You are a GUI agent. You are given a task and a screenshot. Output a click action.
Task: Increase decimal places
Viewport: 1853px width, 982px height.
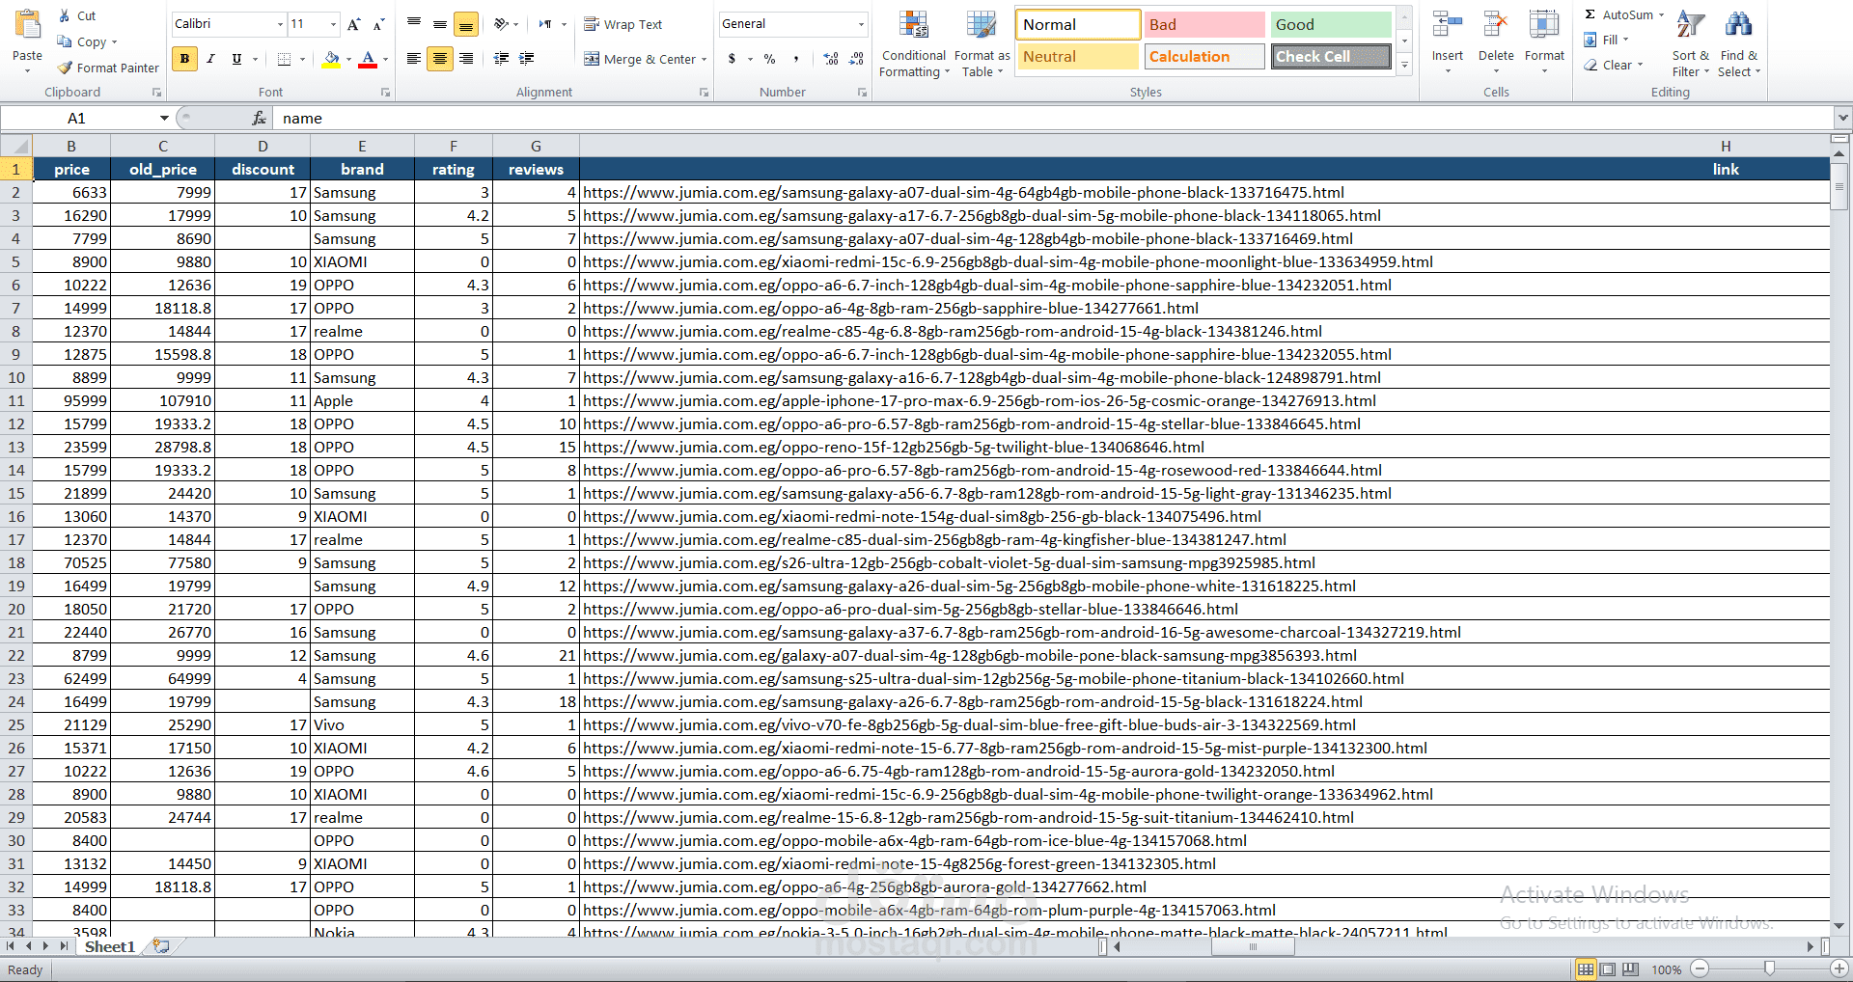[x=831, y=59]
